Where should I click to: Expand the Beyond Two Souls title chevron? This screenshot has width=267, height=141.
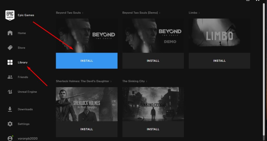(83, 13)
